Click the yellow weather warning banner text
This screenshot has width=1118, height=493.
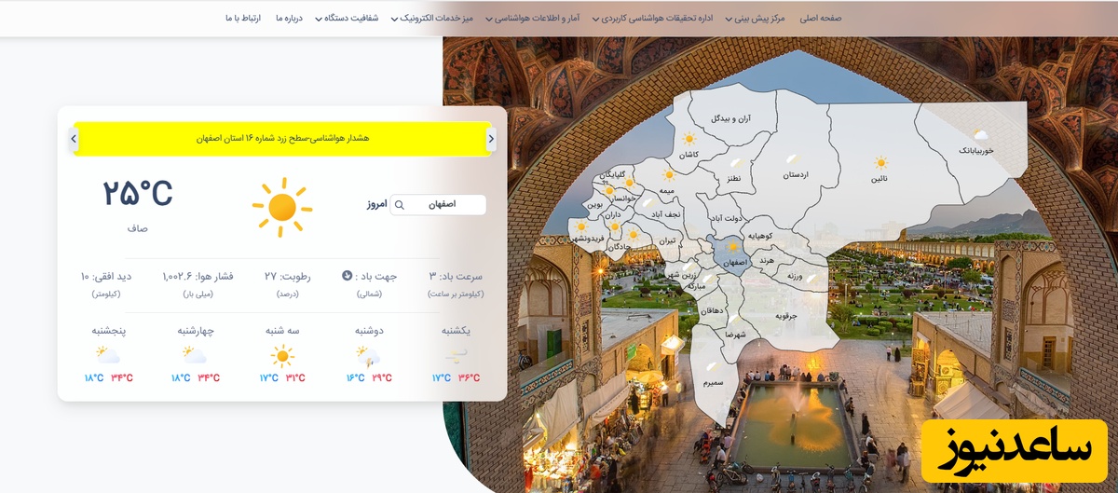click(282, 139)
